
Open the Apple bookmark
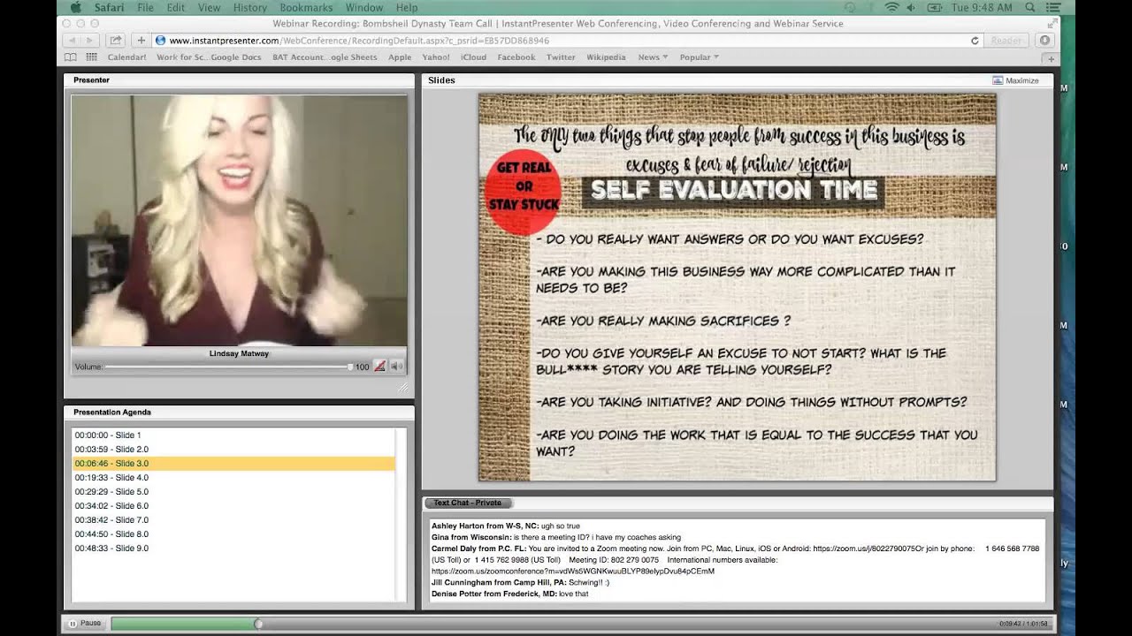point(400,57)
